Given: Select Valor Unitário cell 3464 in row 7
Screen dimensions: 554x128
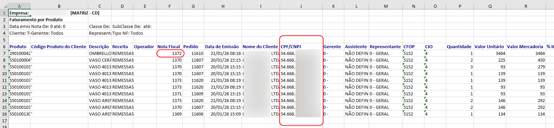Looking at the screenshot, I should click(490, 53).
